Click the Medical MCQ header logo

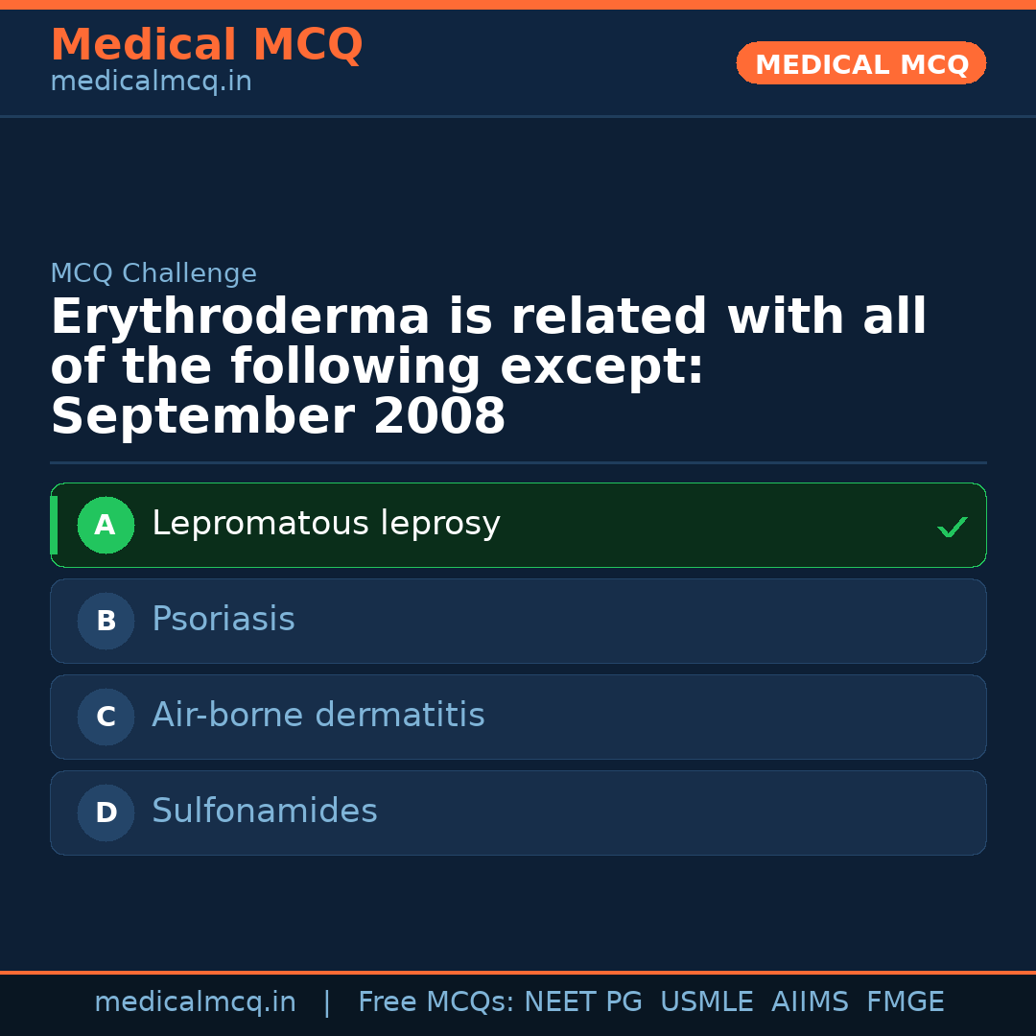tap(206, 44)
